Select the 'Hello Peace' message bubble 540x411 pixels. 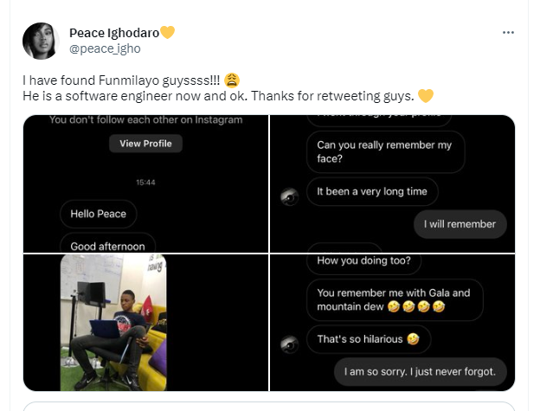tap(98, 213)
